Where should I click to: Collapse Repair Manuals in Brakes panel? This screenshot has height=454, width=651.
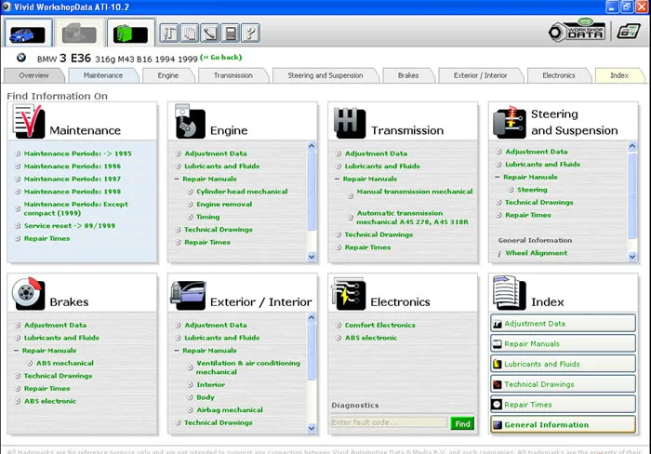[x=16, y=351]
